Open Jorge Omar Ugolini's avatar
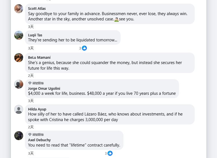Image resolution: width=217 pixels, height=158 pixels. click(19, 84)
